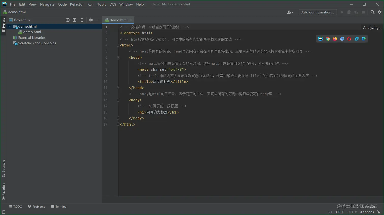384x215 pixels.
Task: Open demo.html in Opera browser
Action: [x=349, y=39]
